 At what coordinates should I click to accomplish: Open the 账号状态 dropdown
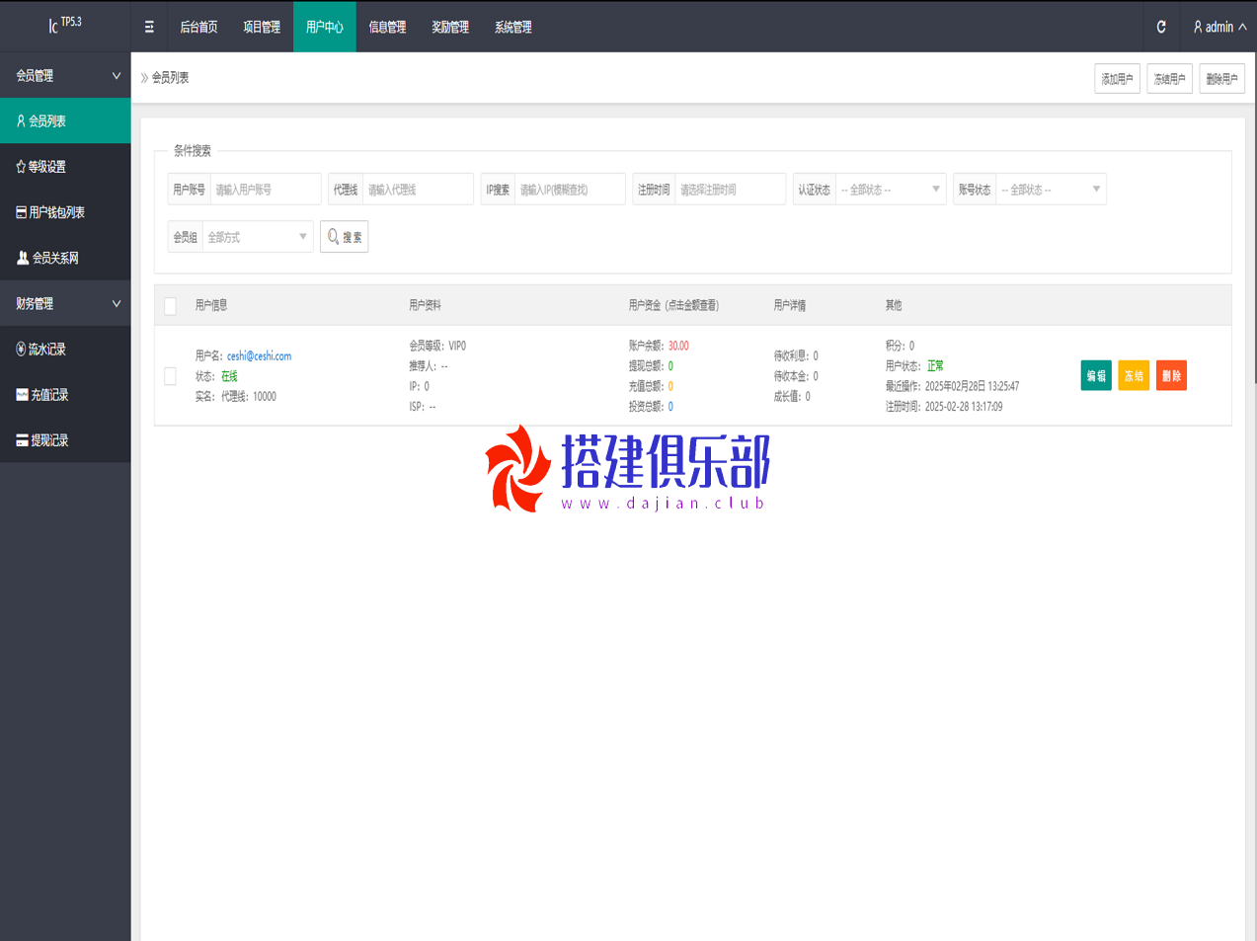[x=1051, y=190]
